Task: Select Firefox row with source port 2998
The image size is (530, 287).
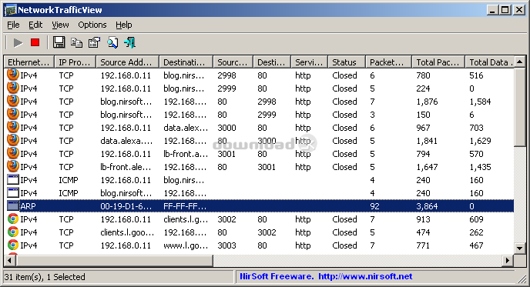Action: pos(260,75)
